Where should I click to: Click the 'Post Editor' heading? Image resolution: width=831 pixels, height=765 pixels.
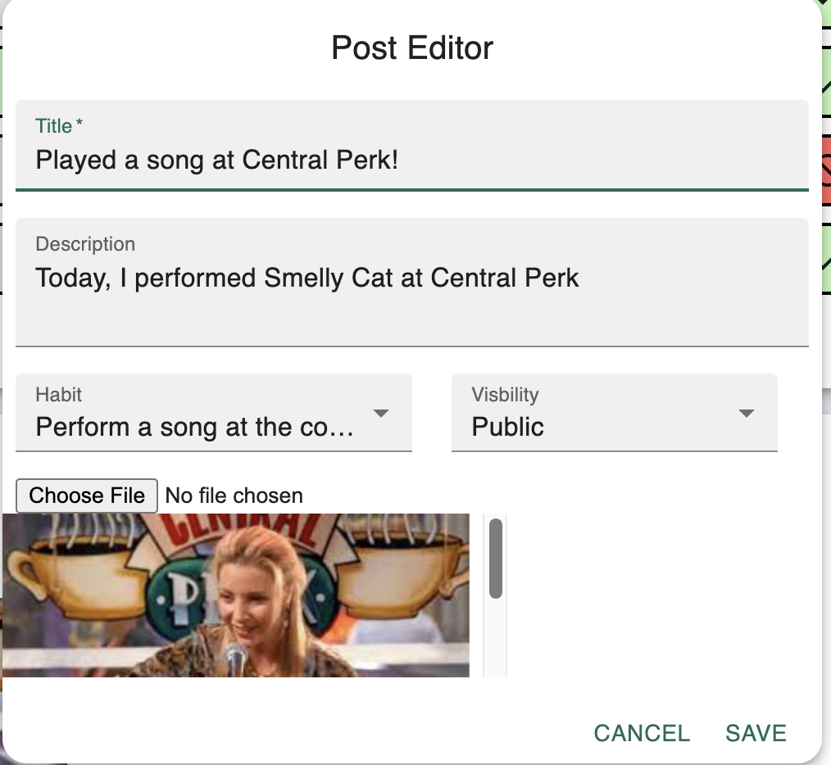pos(411,48)
